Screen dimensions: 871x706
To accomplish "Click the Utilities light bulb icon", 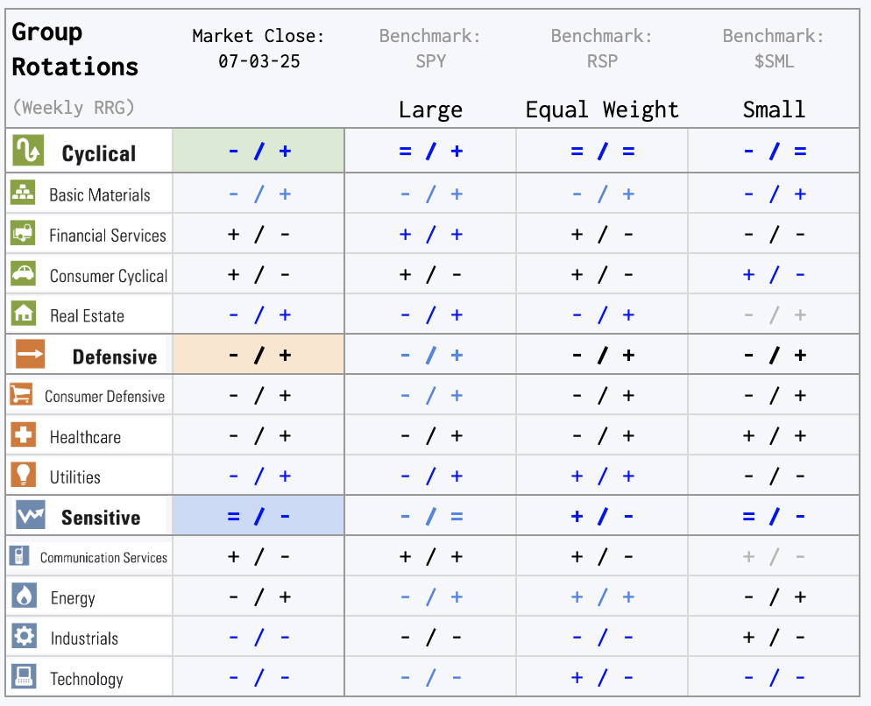I will (x=24, y=475).
